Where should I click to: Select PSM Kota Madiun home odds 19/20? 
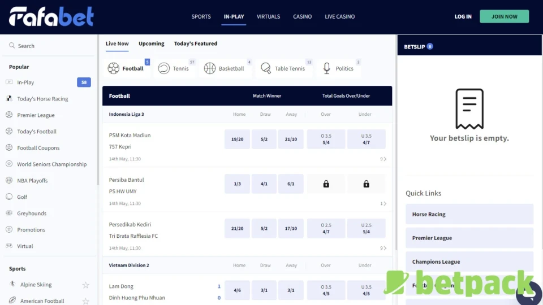point(237,139)
